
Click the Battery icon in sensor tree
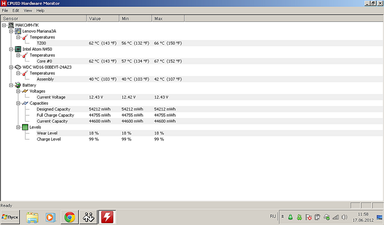coord(18,85)
